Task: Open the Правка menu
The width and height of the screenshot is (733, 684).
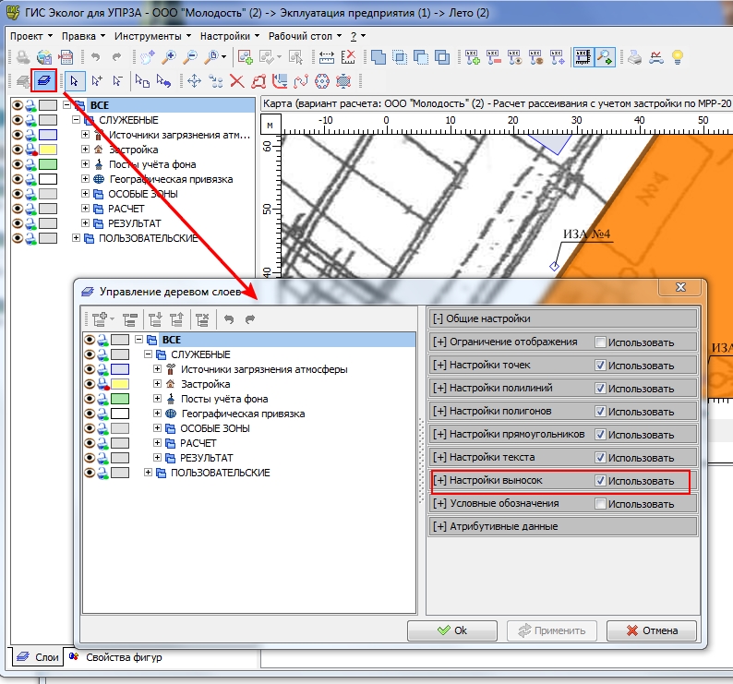Action: click(83, 36)
